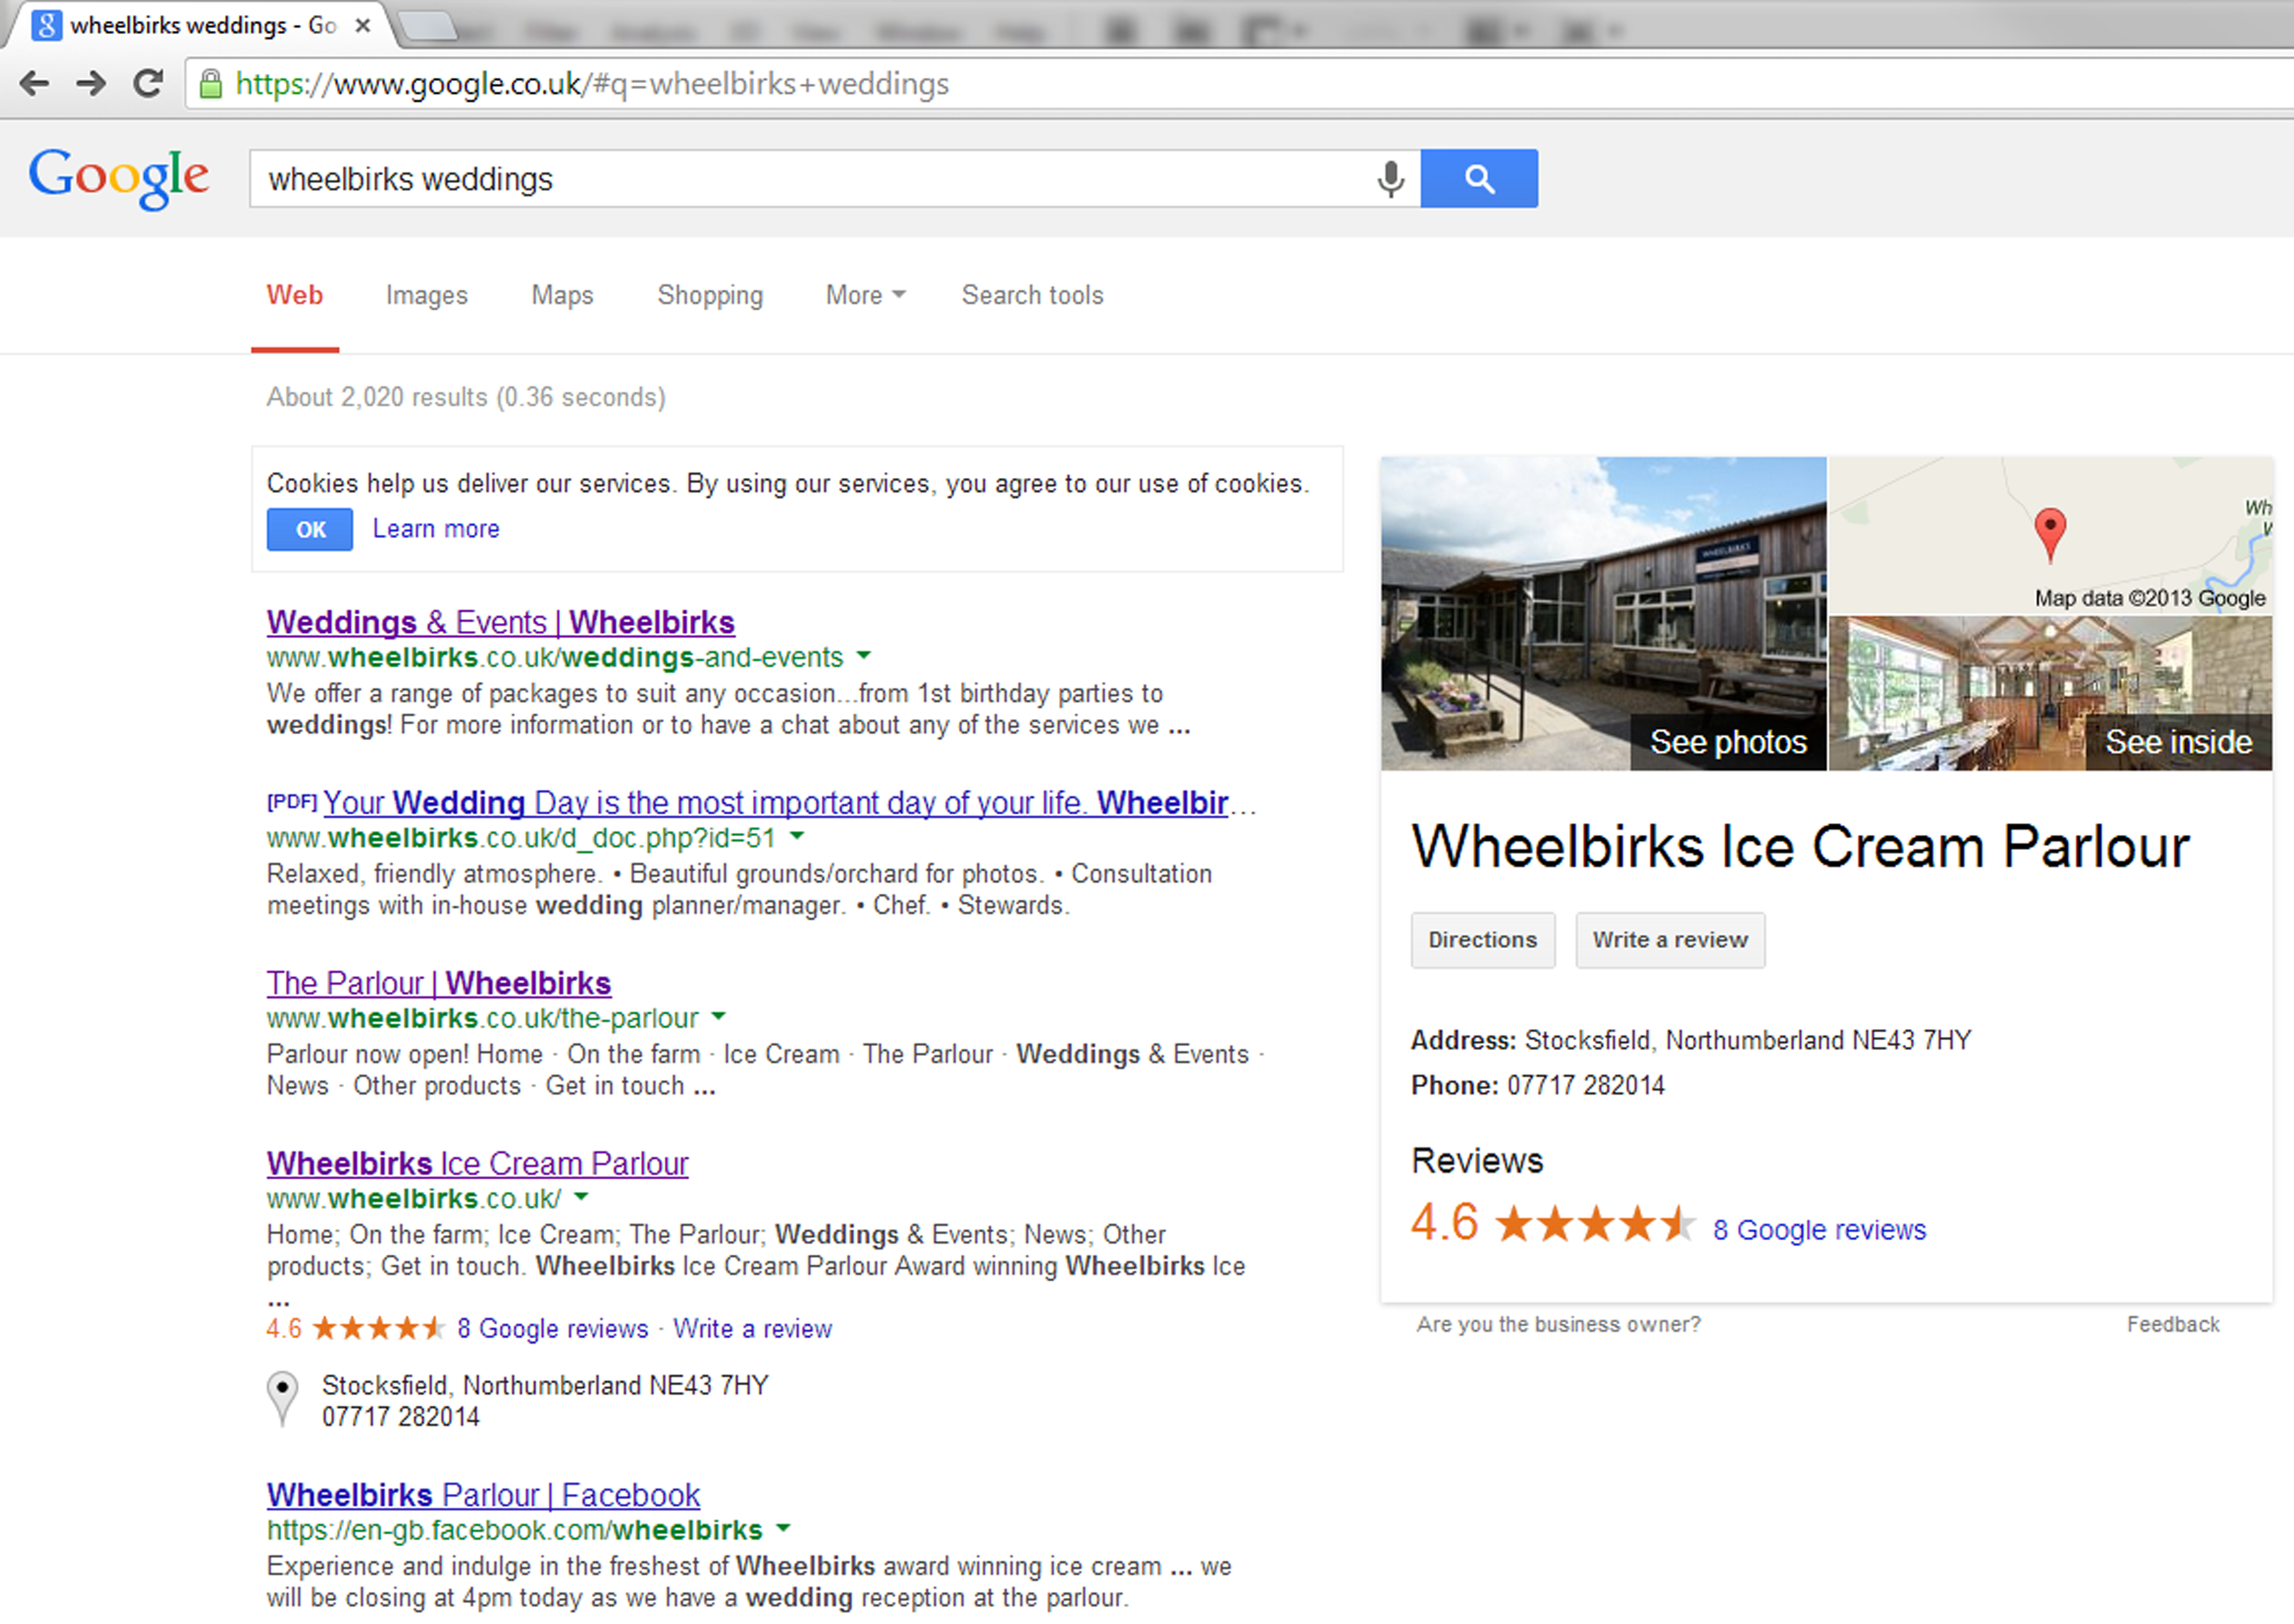Screen dimensions: 2294x1624
Task: Open dropdown arrow next to facebook.com/wheelbirks URL
Action: (x=783, y=1528)
